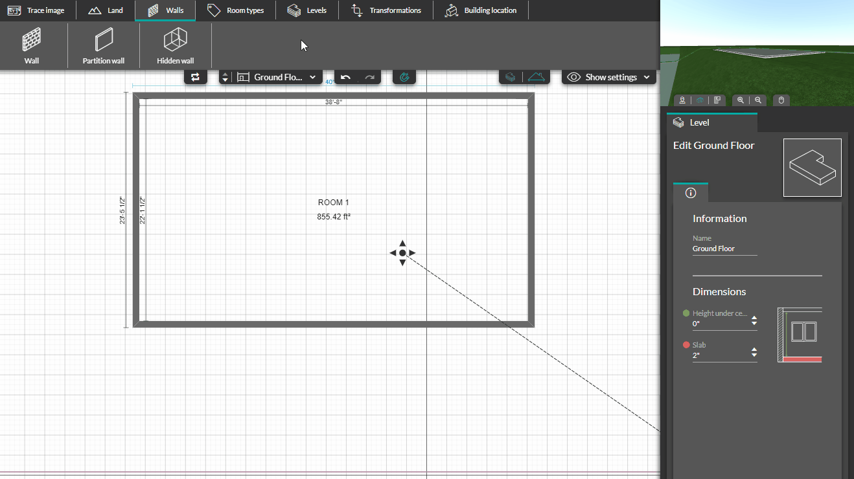
Task: Toggle the level layers display icon
Action: coord(511,77)
